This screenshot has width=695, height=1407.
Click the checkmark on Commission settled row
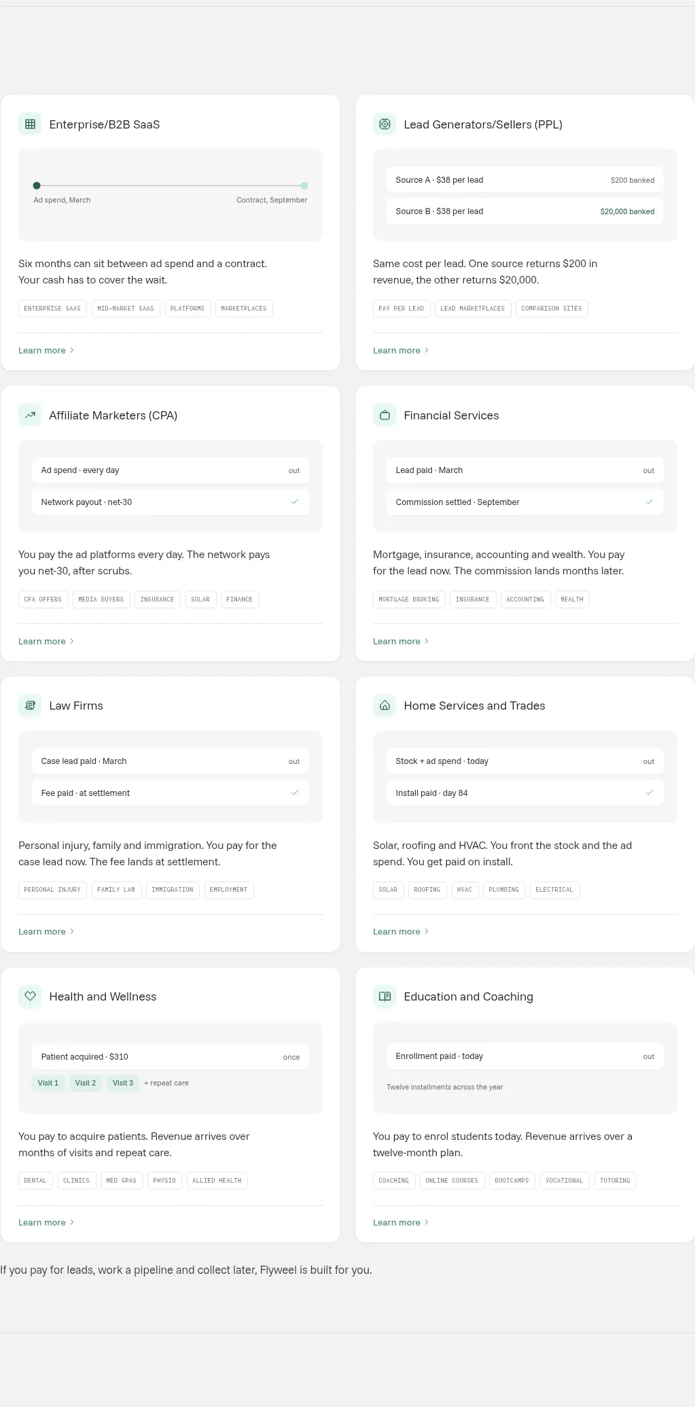[649, 502]
